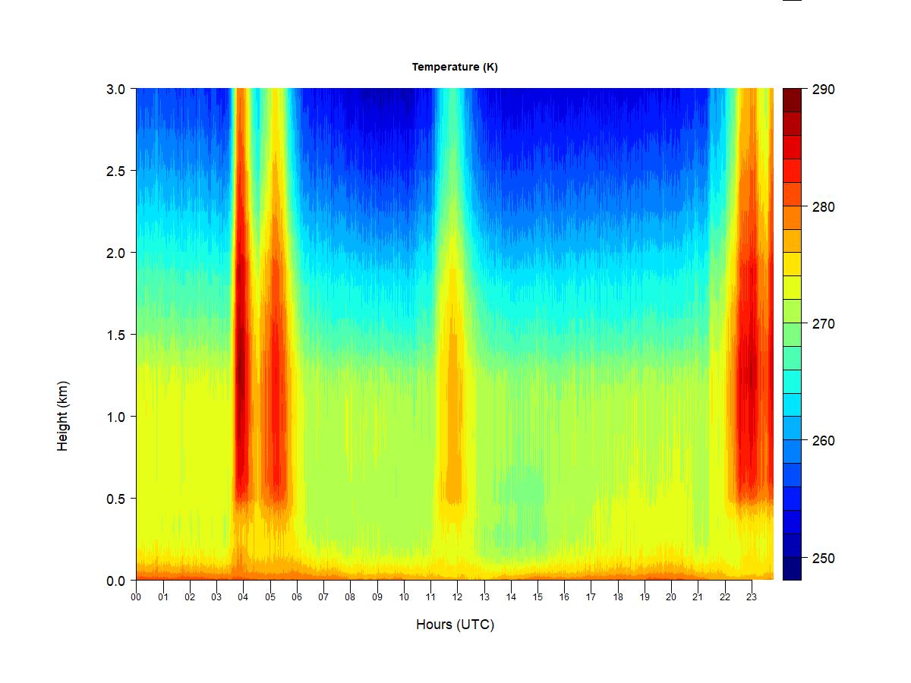This screenshot has height=683, width=911.
Task: Pick the darkest red swatch topping the colorbar
Action: (792, 100)
